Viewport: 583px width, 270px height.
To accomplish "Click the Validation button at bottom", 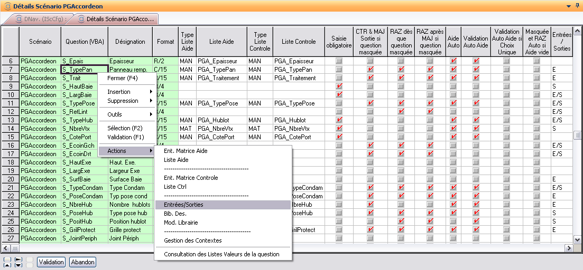I will click(x=51, y=262).
